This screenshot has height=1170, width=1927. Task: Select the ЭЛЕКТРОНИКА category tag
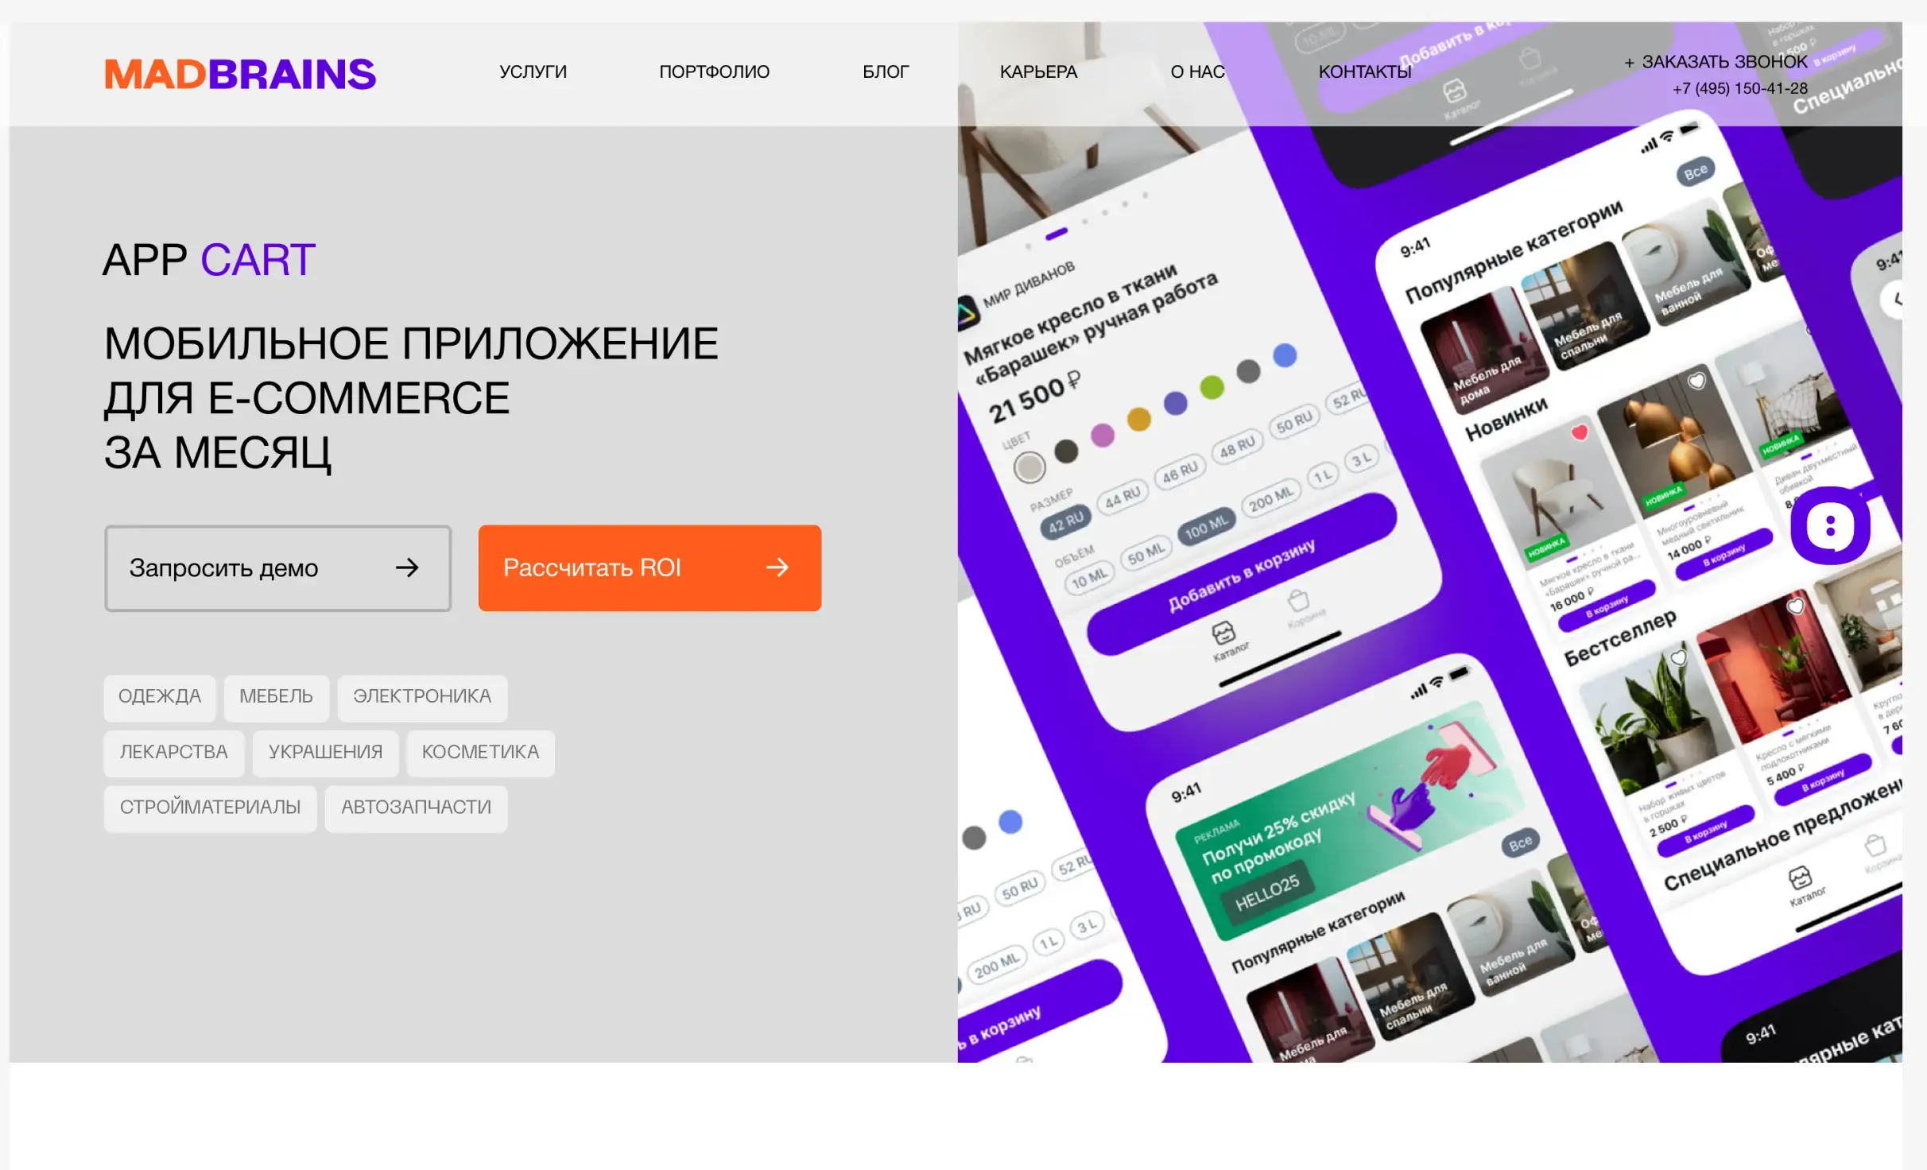pos(422,696)
